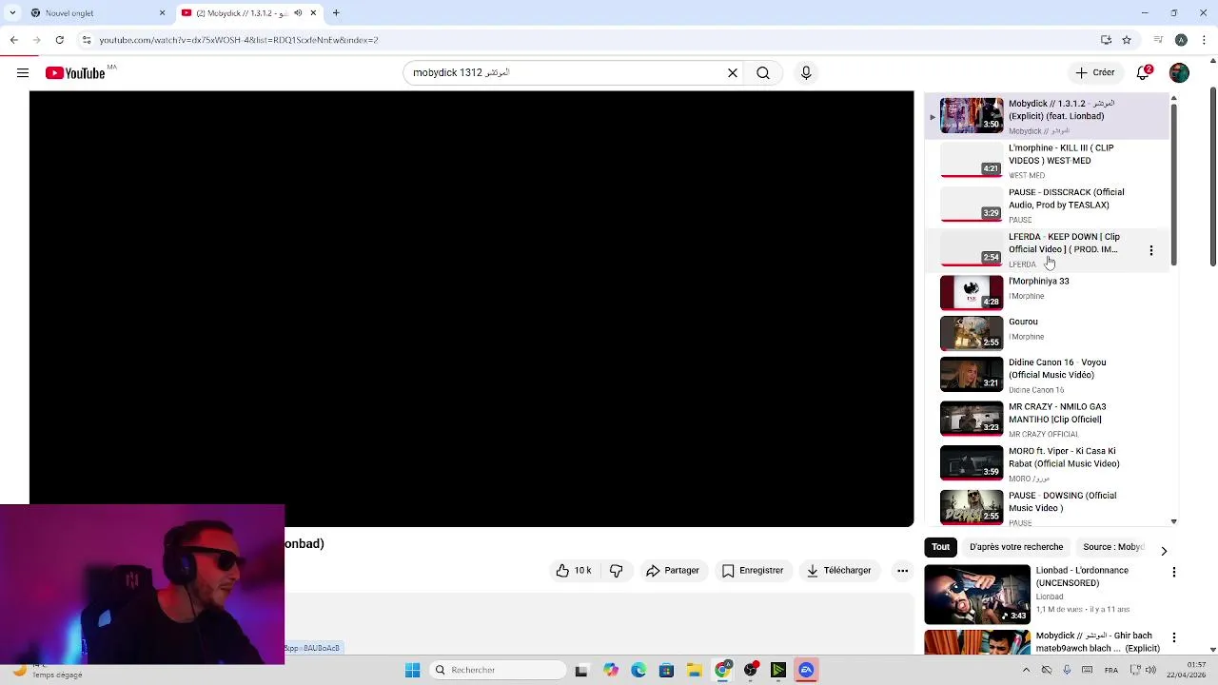
Task: Open options for LFERDA KEEP DOWN item
Action: coord(1151,250)
